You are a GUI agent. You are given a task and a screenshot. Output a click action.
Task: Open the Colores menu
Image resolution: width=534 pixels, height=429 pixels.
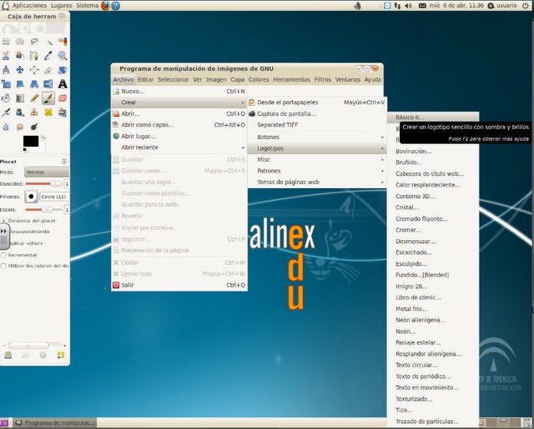[259, 79]
